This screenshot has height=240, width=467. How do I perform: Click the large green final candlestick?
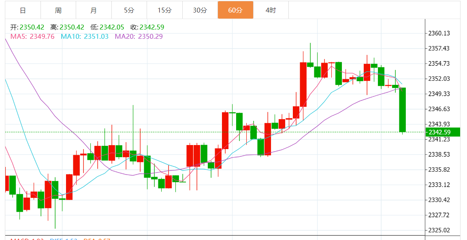(402, 110)
